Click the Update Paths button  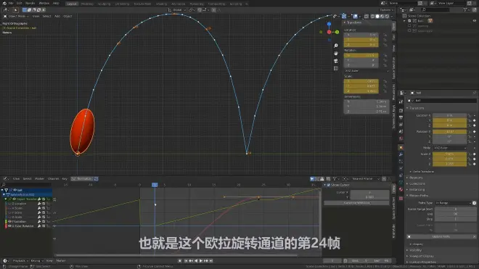(x=441, y=236)
